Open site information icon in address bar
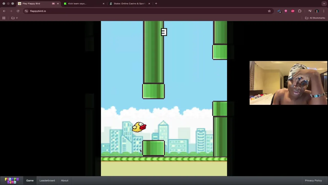Image resolution: width=328 pixels, height=185 pixels. coord(26,11)
